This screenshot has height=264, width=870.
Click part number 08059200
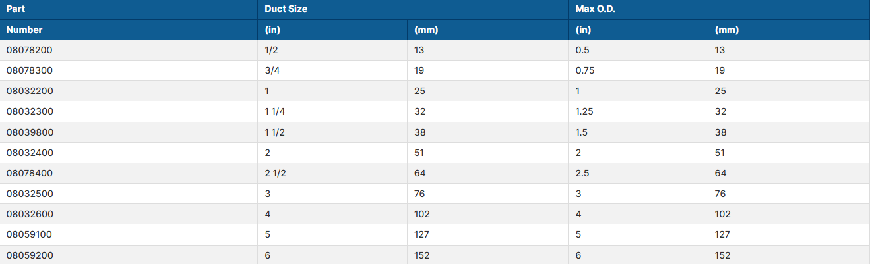click(30, 255)
